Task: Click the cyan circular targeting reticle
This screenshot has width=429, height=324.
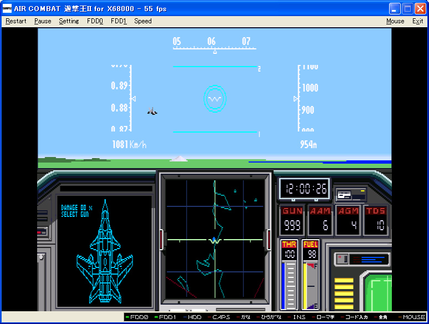Action: [x=214, y=99]
